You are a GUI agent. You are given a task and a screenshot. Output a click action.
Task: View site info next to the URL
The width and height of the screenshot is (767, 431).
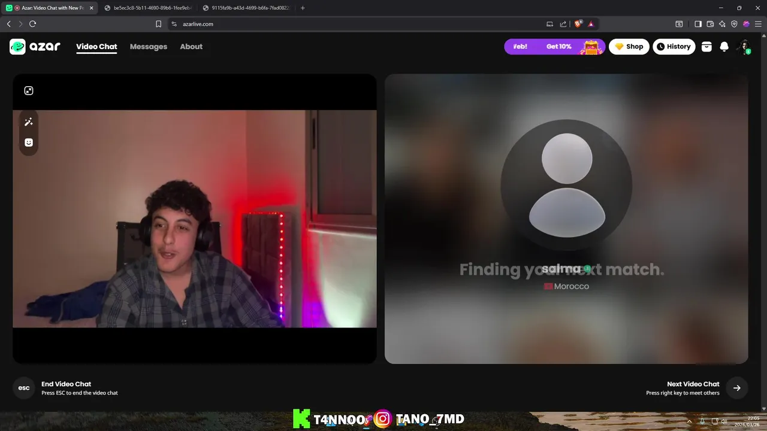pos(174,24)
